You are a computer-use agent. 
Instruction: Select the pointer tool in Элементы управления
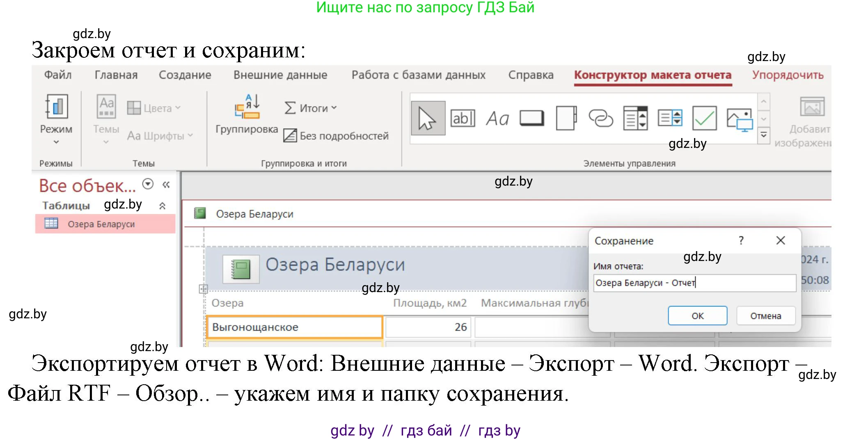point(428,118)
